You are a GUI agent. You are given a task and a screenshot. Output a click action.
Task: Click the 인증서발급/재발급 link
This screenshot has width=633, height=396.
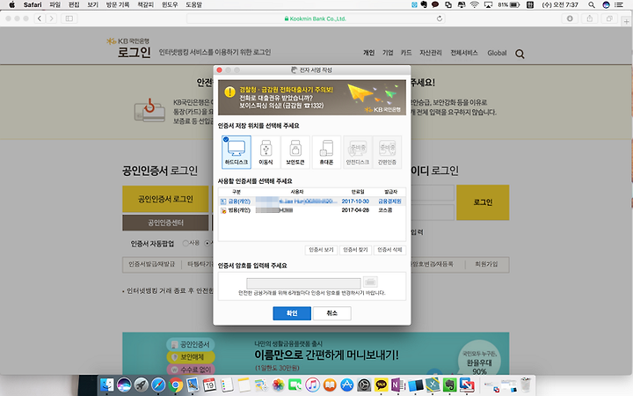coord(152,264)
